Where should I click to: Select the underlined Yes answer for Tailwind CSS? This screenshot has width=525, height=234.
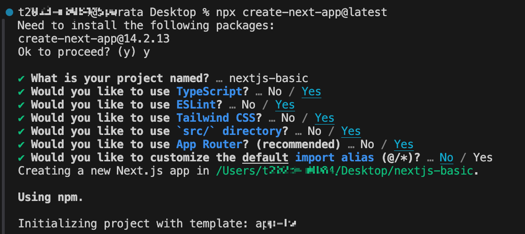tap(324, 118)
